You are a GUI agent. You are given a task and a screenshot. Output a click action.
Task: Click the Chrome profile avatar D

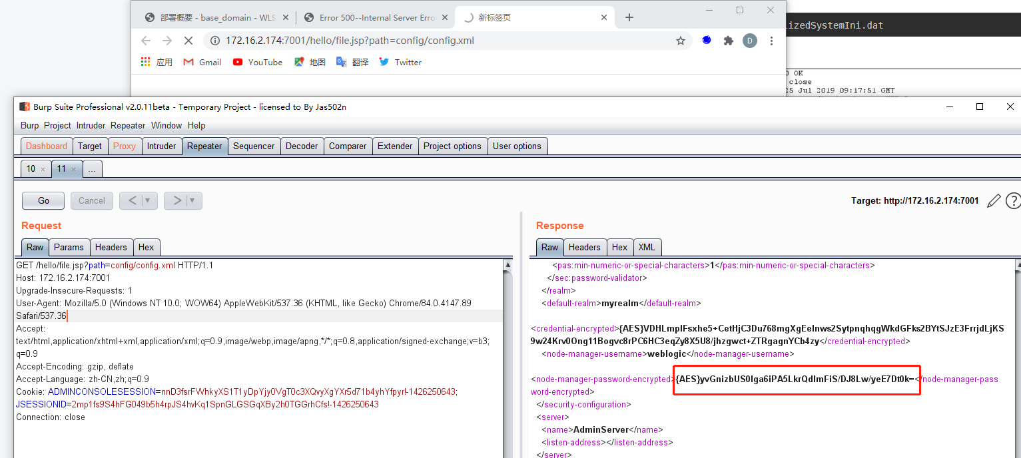[750, 41]
